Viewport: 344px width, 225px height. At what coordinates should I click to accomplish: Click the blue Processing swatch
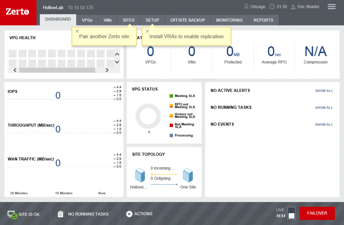(x=171, y=135)
